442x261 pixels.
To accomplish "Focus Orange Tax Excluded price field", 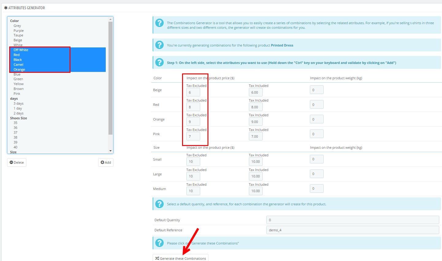I will tap(193, 121).
